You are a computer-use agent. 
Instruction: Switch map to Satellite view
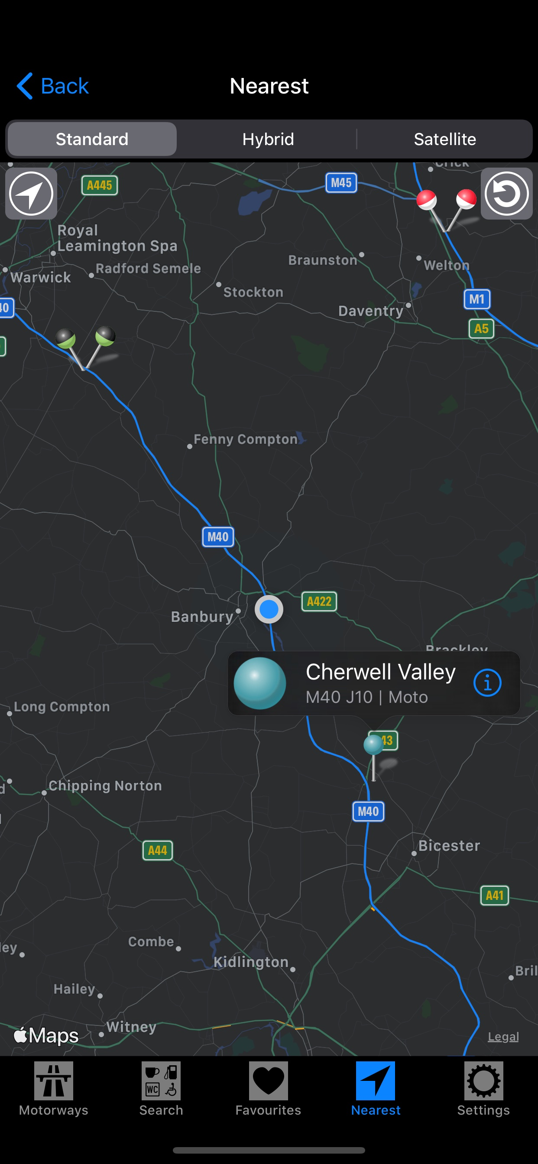pos(445,139)
